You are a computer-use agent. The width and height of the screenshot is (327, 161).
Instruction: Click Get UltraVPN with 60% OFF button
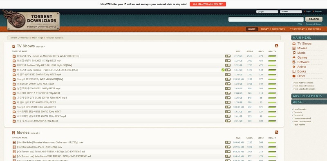(x=208, y=4)
